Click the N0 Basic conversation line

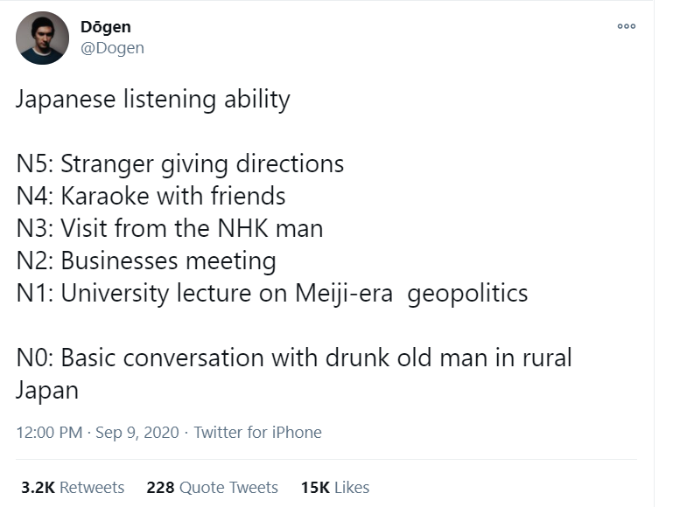(293, 358)
